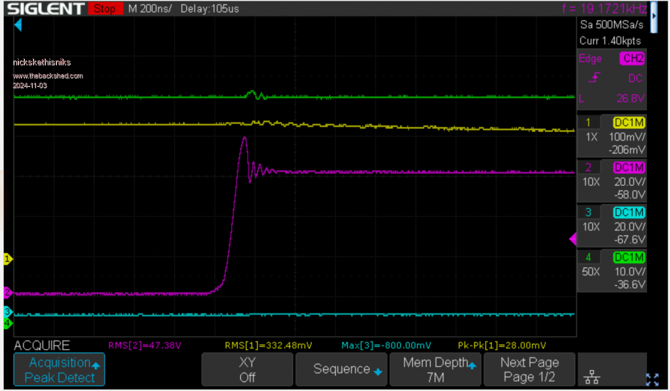Click the M 200ns/ timebase setting
Image resolution: width=670 pixels, height=391 pixels.
[150, 9]
